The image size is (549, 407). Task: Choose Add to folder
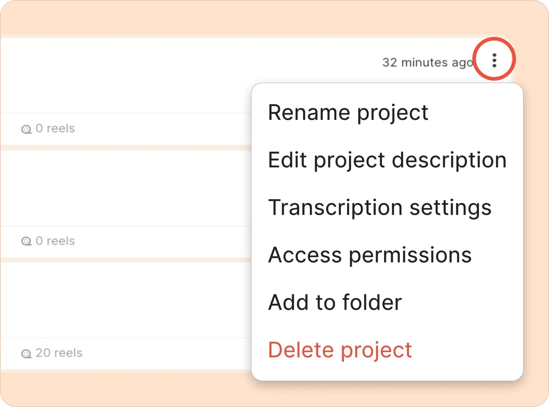tap(335, 302)
